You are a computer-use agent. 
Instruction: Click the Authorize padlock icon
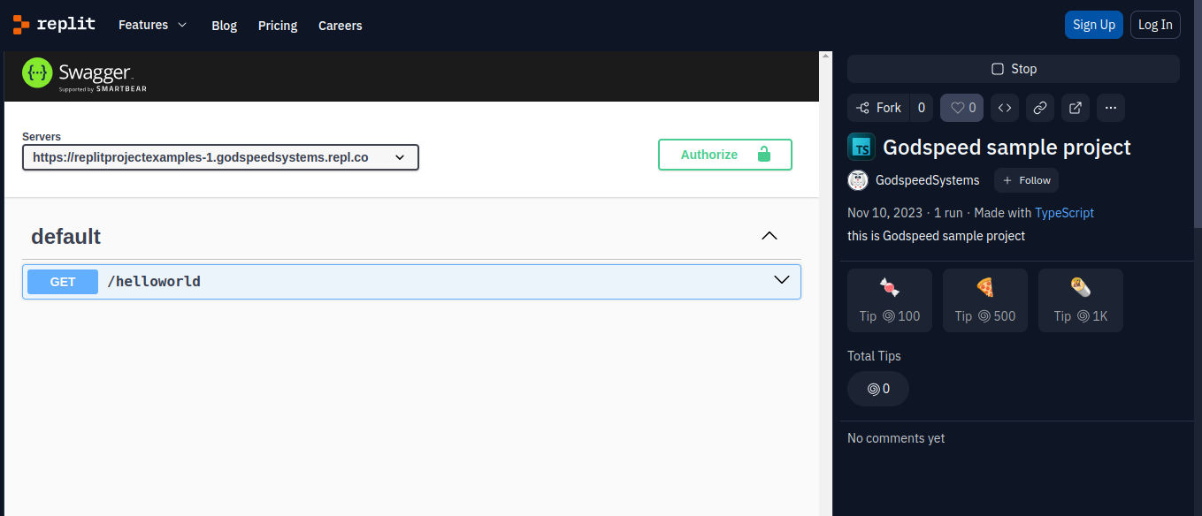pos(764,155)
